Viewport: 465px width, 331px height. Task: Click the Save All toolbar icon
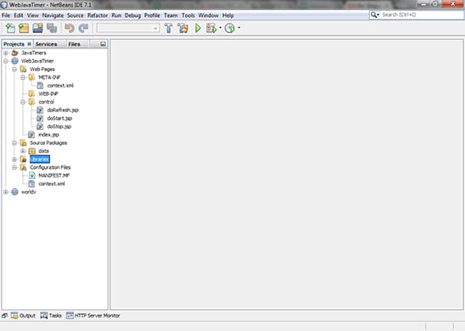coord(52,28)
